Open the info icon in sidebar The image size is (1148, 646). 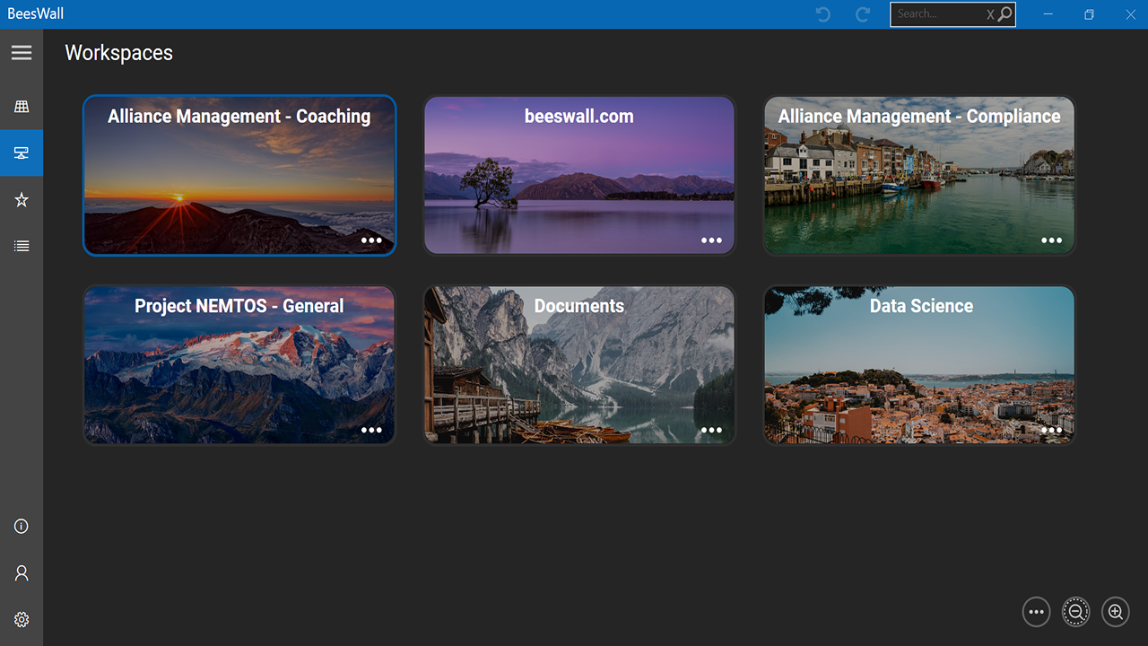click(x=22, y=527)
